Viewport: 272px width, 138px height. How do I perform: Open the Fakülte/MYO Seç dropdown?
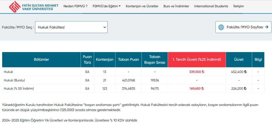coord(71,27)
